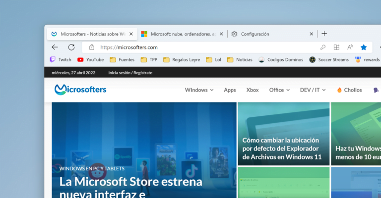Open the Fuentes bookmarks folder

[122, 59]
